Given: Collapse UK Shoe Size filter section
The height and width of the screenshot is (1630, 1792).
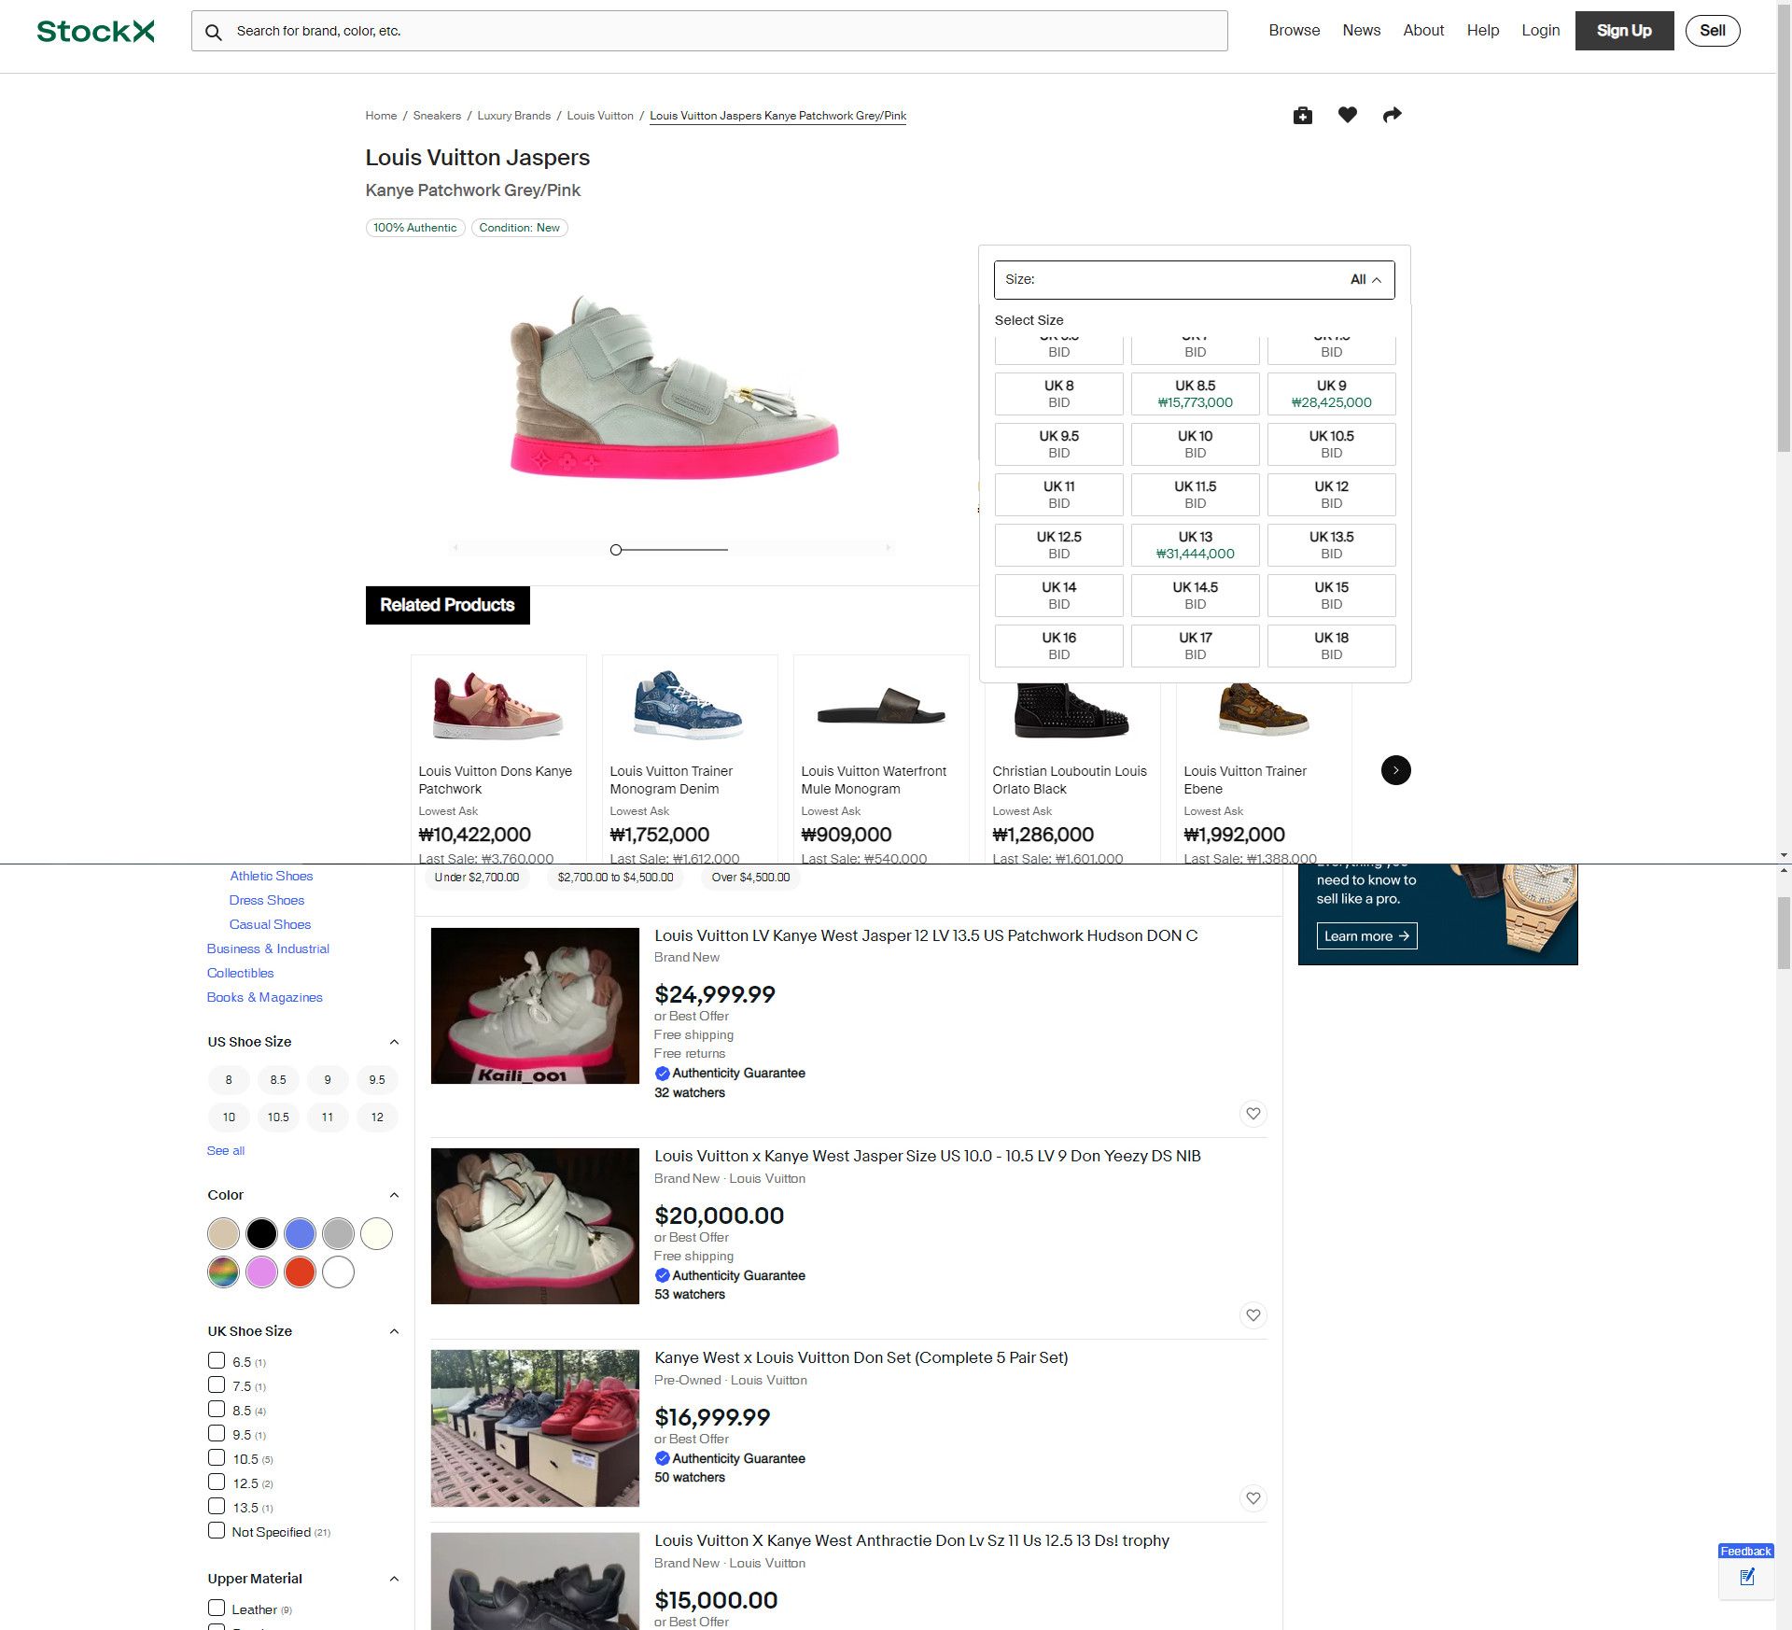Looking at the screenshot, I should (x=394, y=1331).
